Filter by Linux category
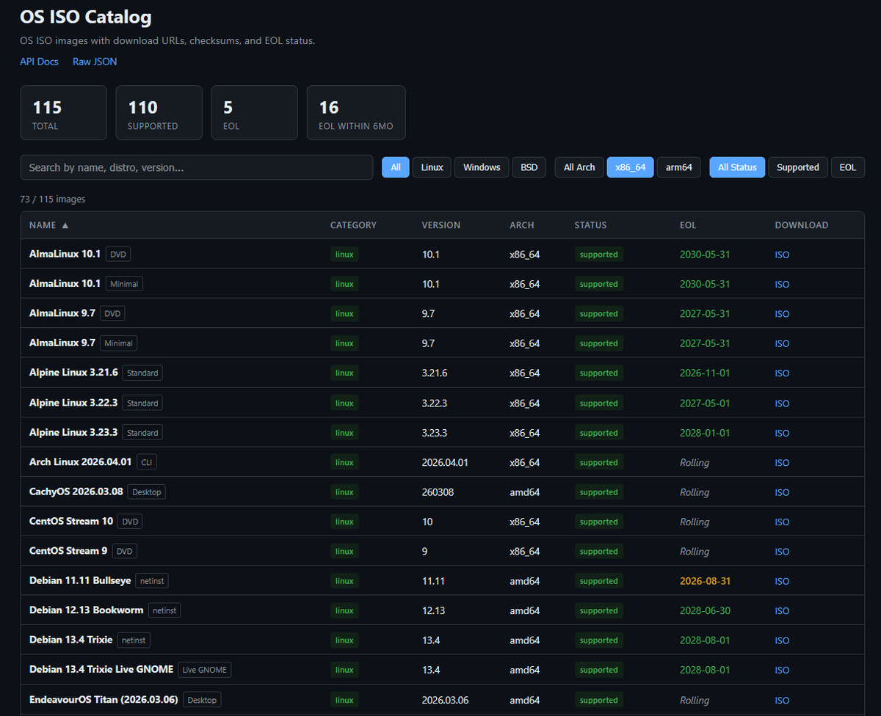This screenshot has height=716, width=881. click(x=432, y=167)
